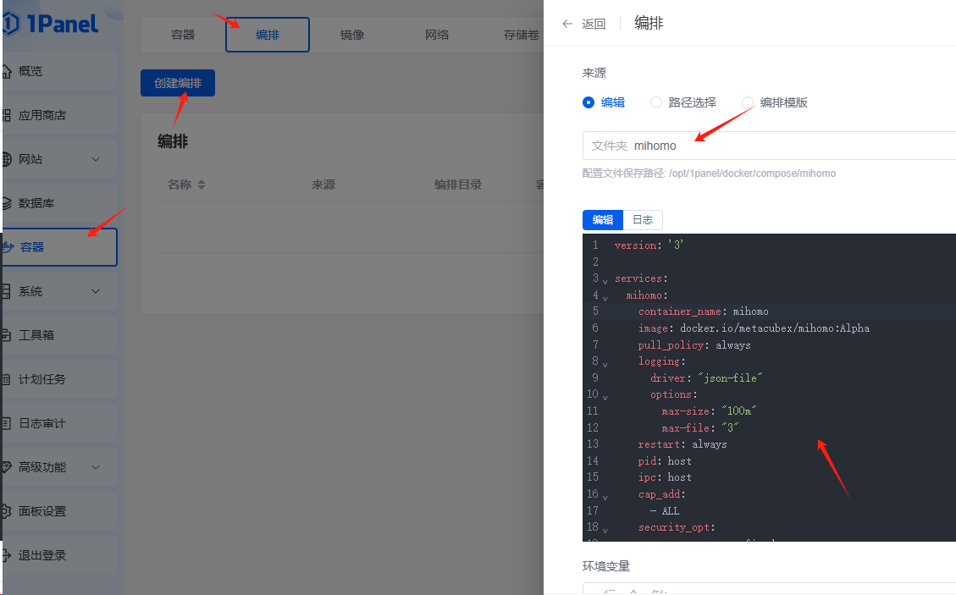This screenshot has width=956, height=595.
Task: Click the back arrow icon in drawer
Action: 567,24
